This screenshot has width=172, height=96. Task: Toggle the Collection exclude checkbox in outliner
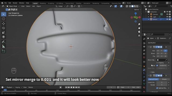pyautogui.click(x=165, y=12)
